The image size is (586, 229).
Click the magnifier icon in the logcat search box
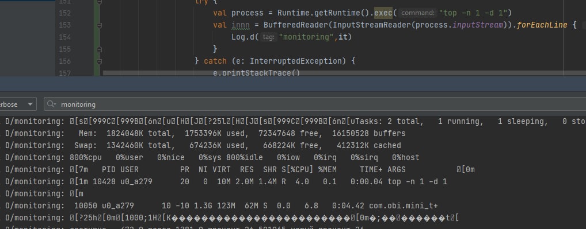(x=52, y=104)
